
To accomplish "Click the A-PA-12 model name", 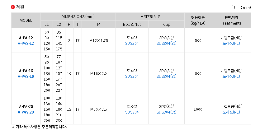I will (x=26, y=38).
